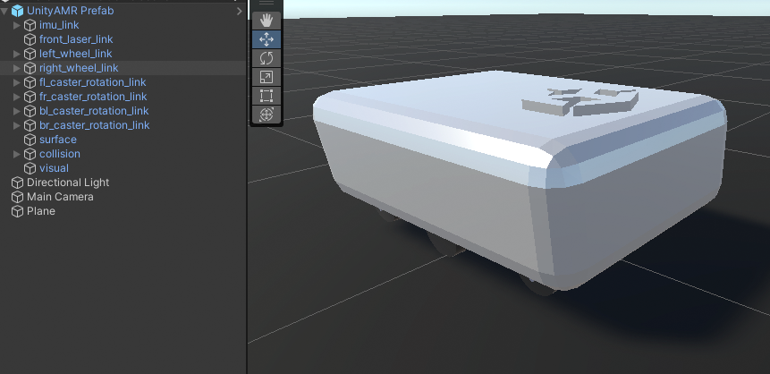Click the bl_caster_rotation_link cube icon
This screenshot has height=374, width=770.
pos(30,111)
